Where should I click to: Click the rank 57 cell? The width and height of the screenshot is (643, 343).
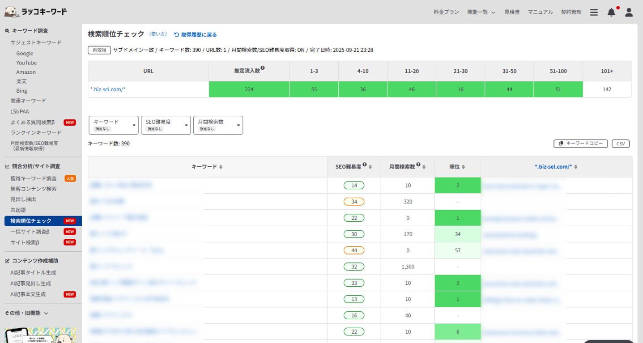(x=458, y=250)
